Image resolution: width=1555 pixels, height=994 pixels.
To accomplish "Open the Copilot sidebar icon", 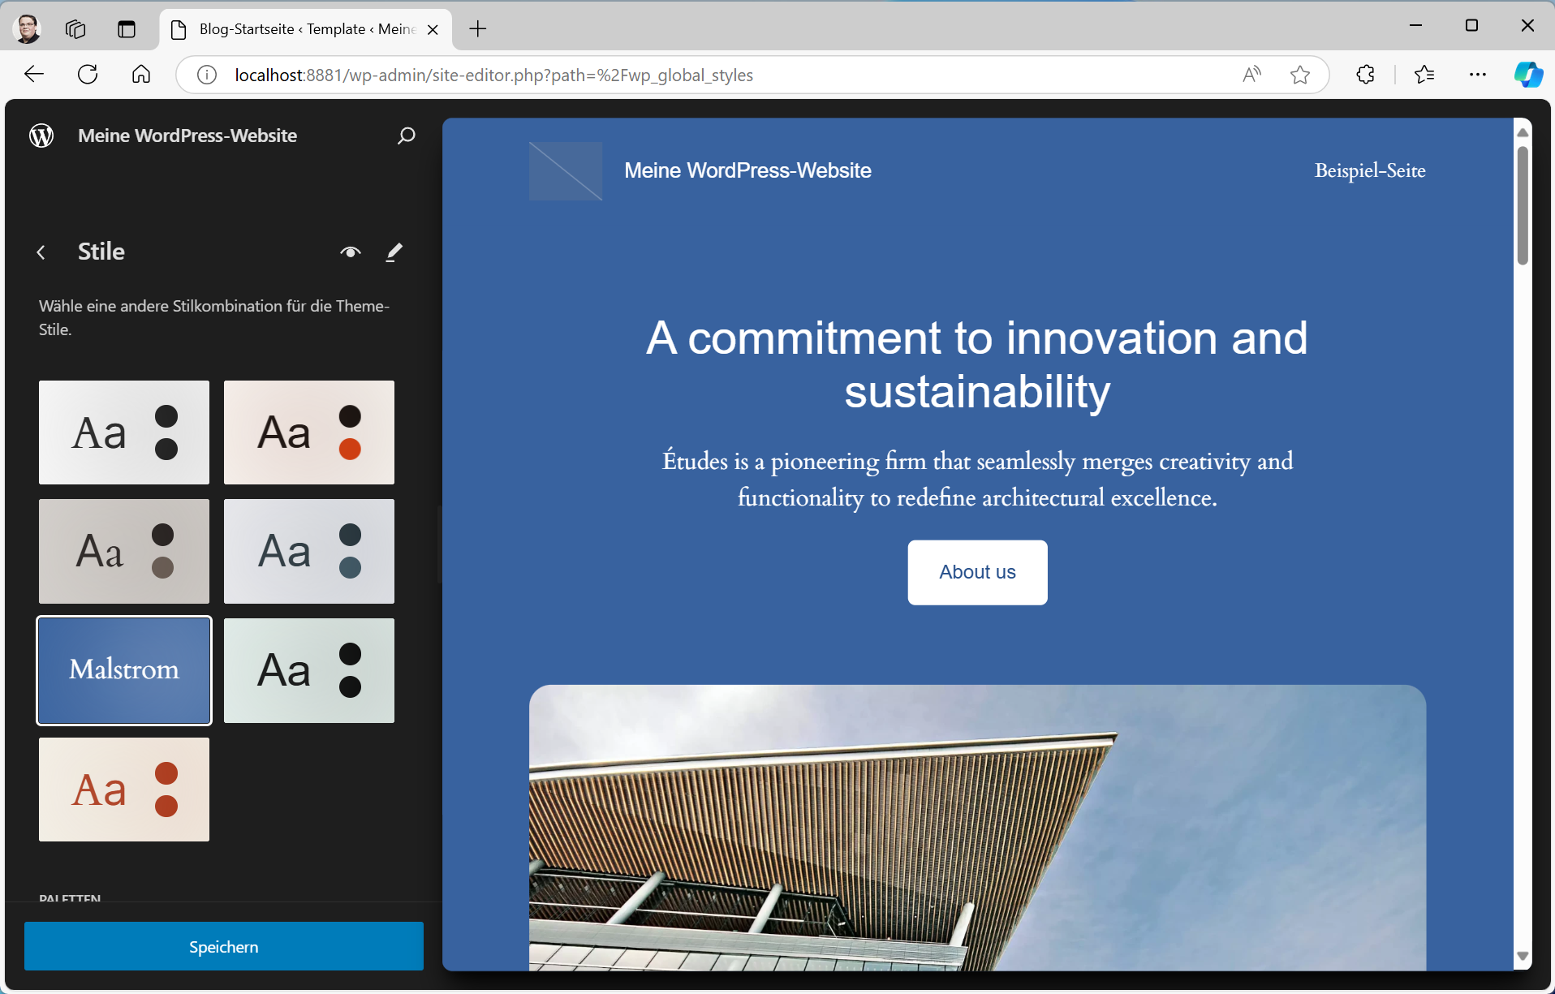I will point(1527,75).
